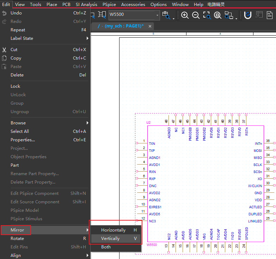This screenshot has height=259, width=276.
Task: Click the MOSI pin name
Action: coord(258,150)
